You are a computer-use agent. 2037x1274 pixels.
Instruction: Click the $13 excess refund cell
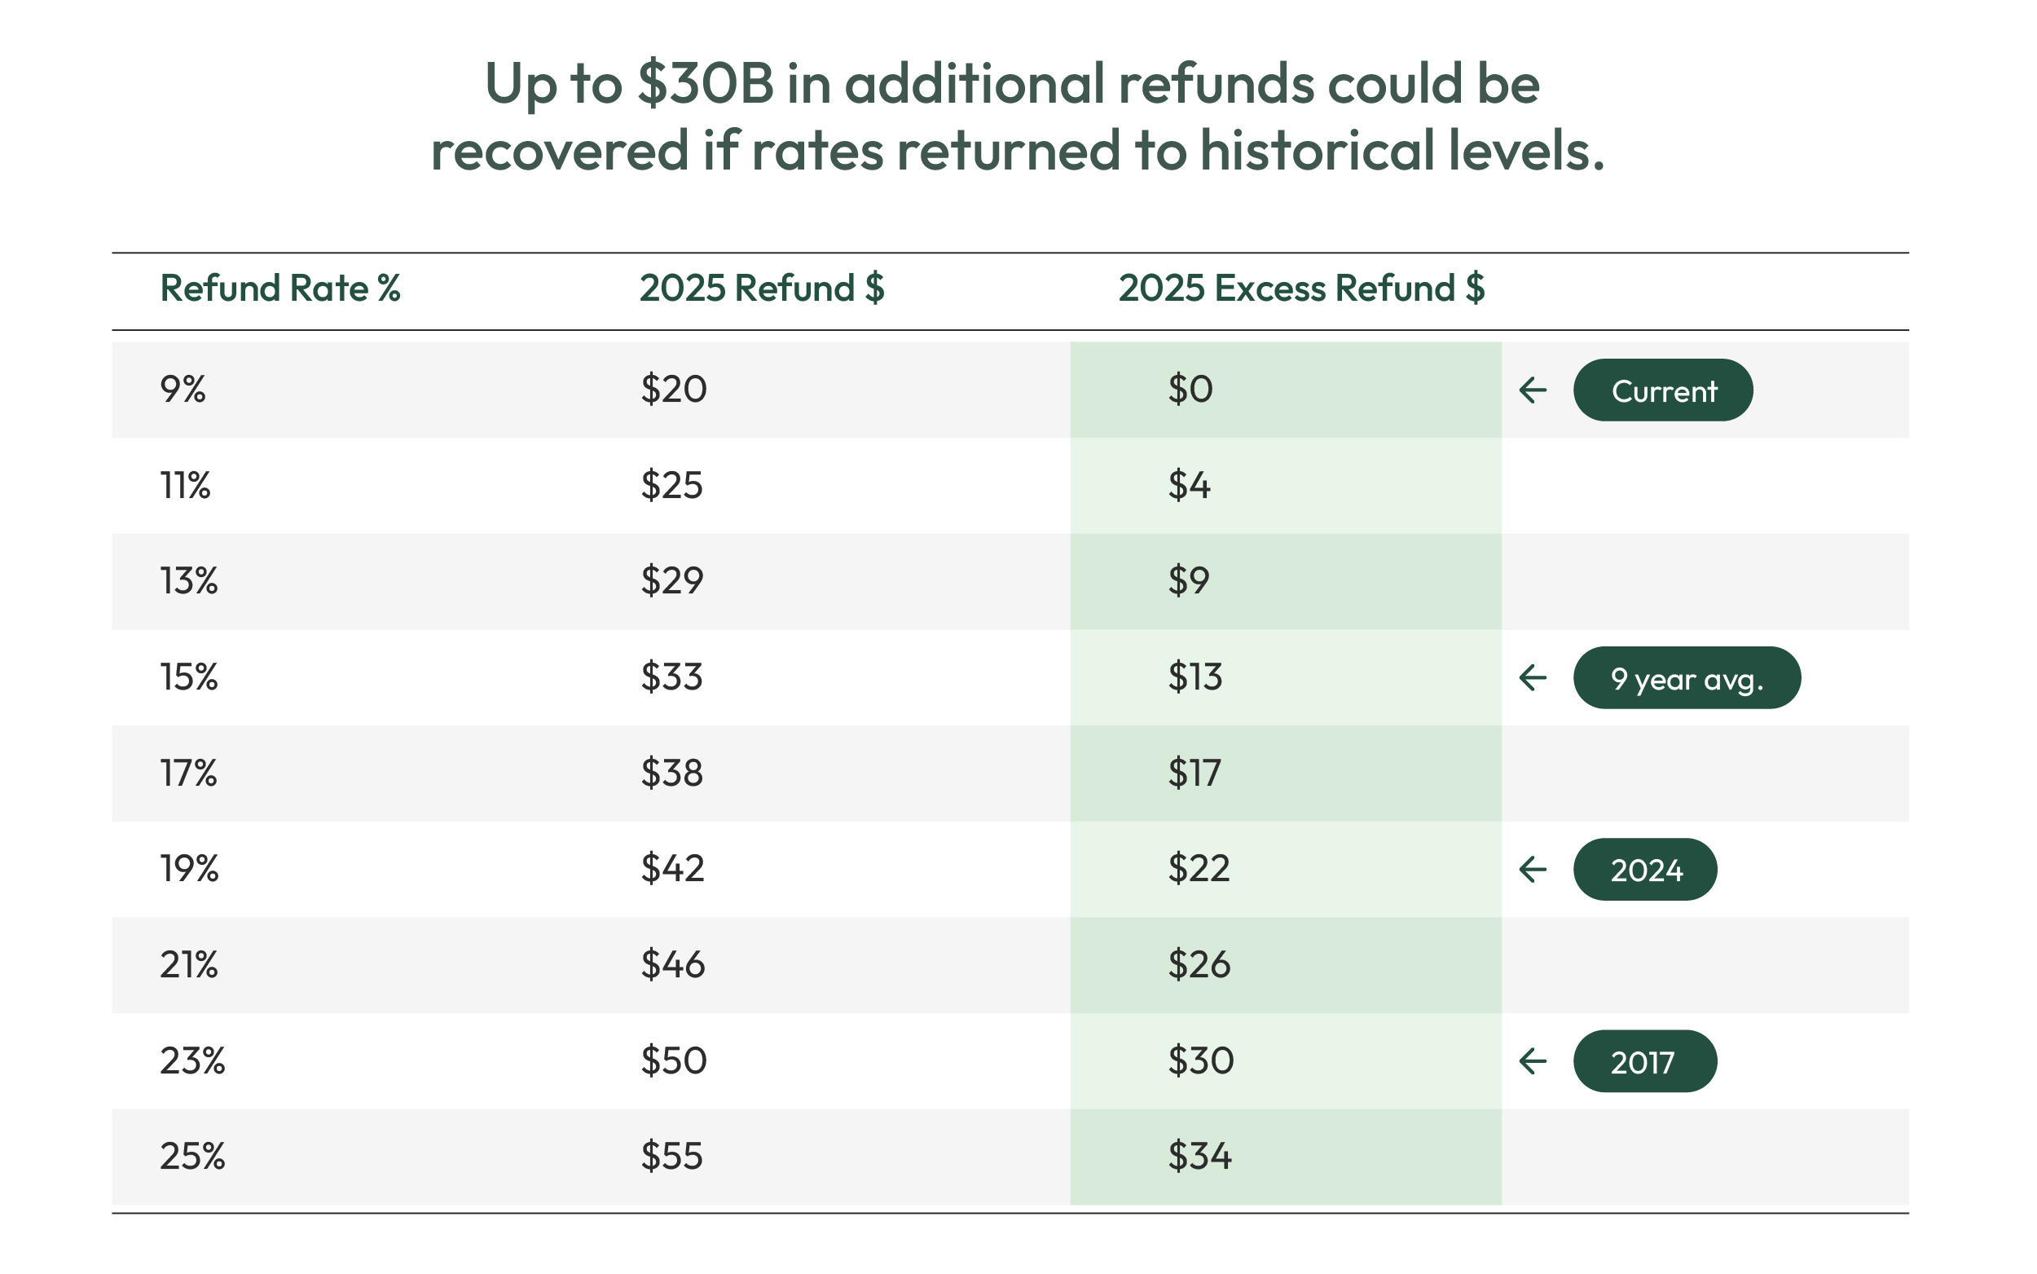pos(1194,677)
